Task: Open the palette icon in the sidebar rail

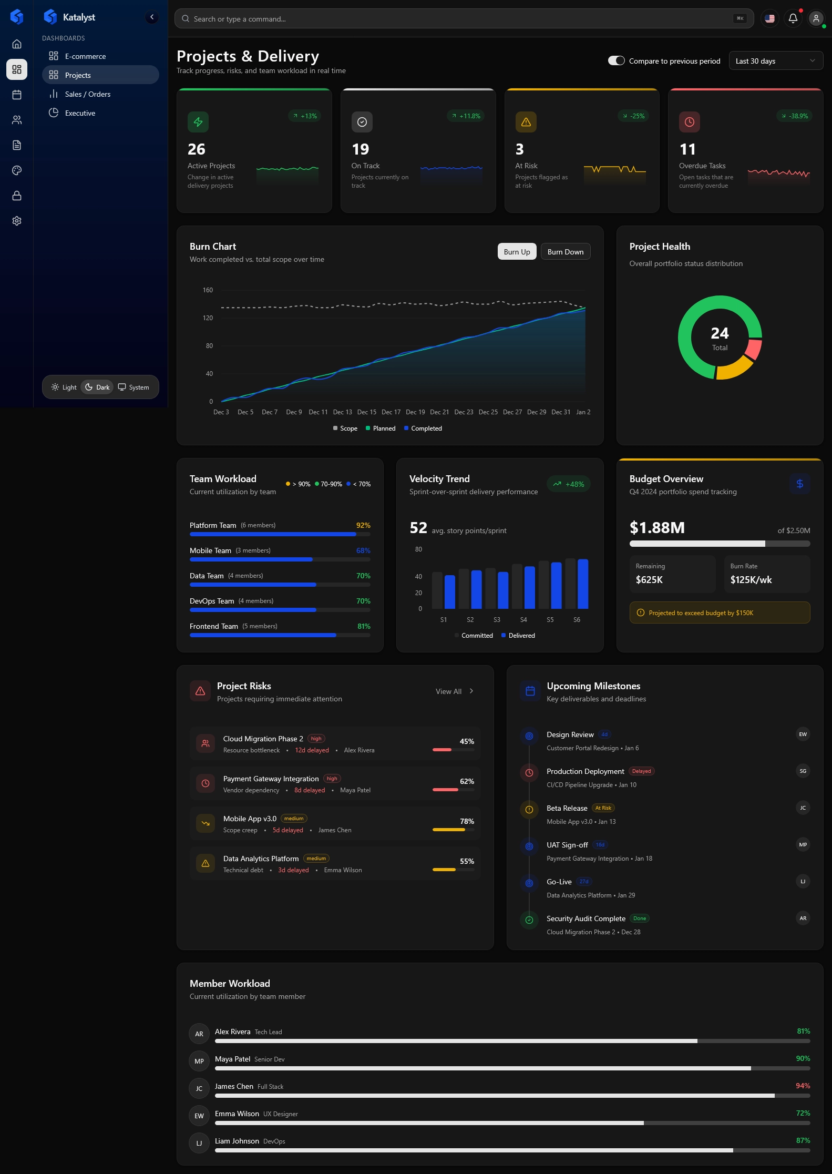Action: click(17, 170)
